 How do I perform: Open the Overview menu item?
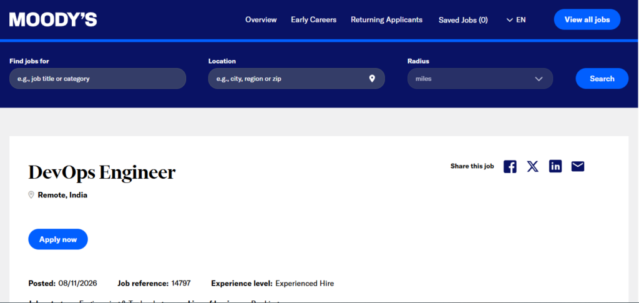[x=261, y=19]
